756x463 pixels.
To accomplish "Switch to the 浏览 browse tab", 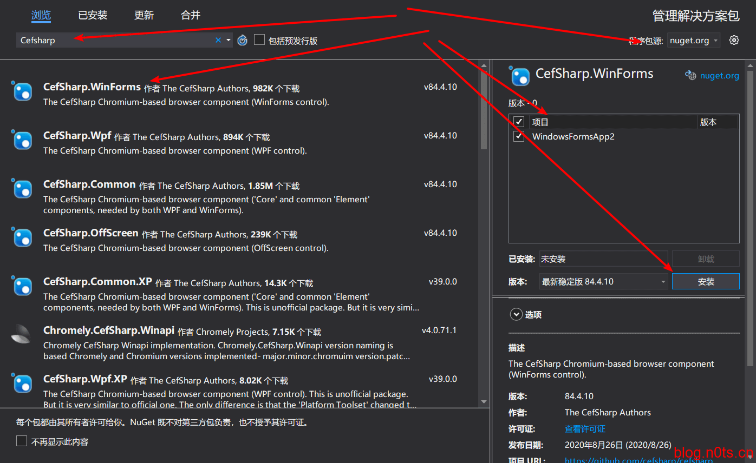I will (x=41, y=15).
